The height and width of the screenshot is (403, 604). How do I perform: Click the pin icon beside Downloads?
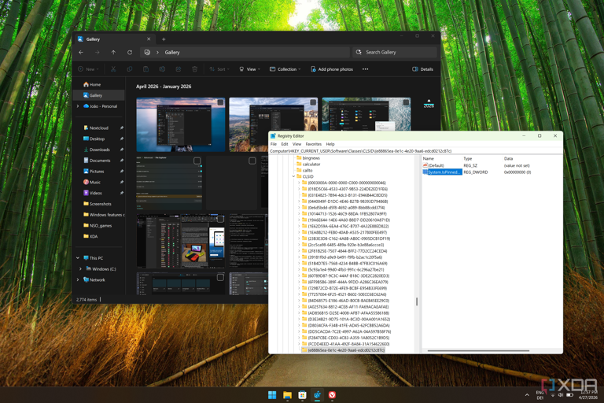pos(122,150)
